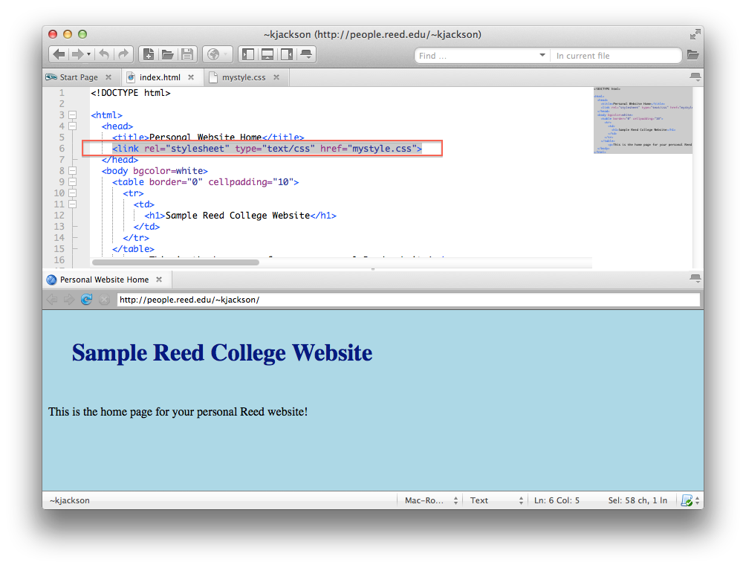The width and height of the screenshot is (746, 568).
Task: Click the editor horizontal scrollbar
Action: (x=175, y=262)
